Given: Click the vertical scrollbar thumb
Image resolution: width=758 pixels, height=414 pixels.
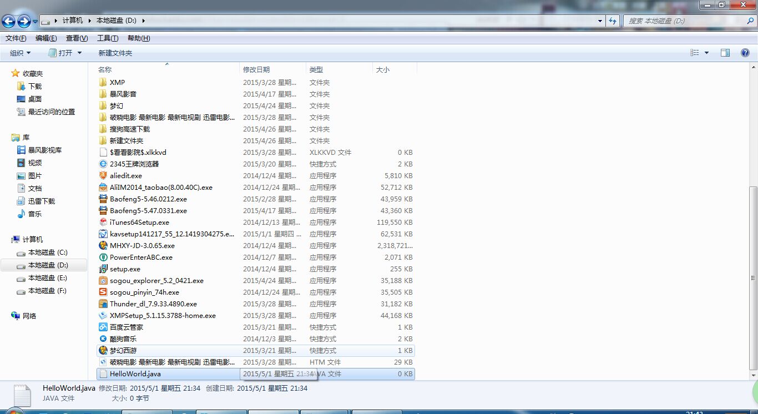Looking at the screenshot, I should 753,277.
